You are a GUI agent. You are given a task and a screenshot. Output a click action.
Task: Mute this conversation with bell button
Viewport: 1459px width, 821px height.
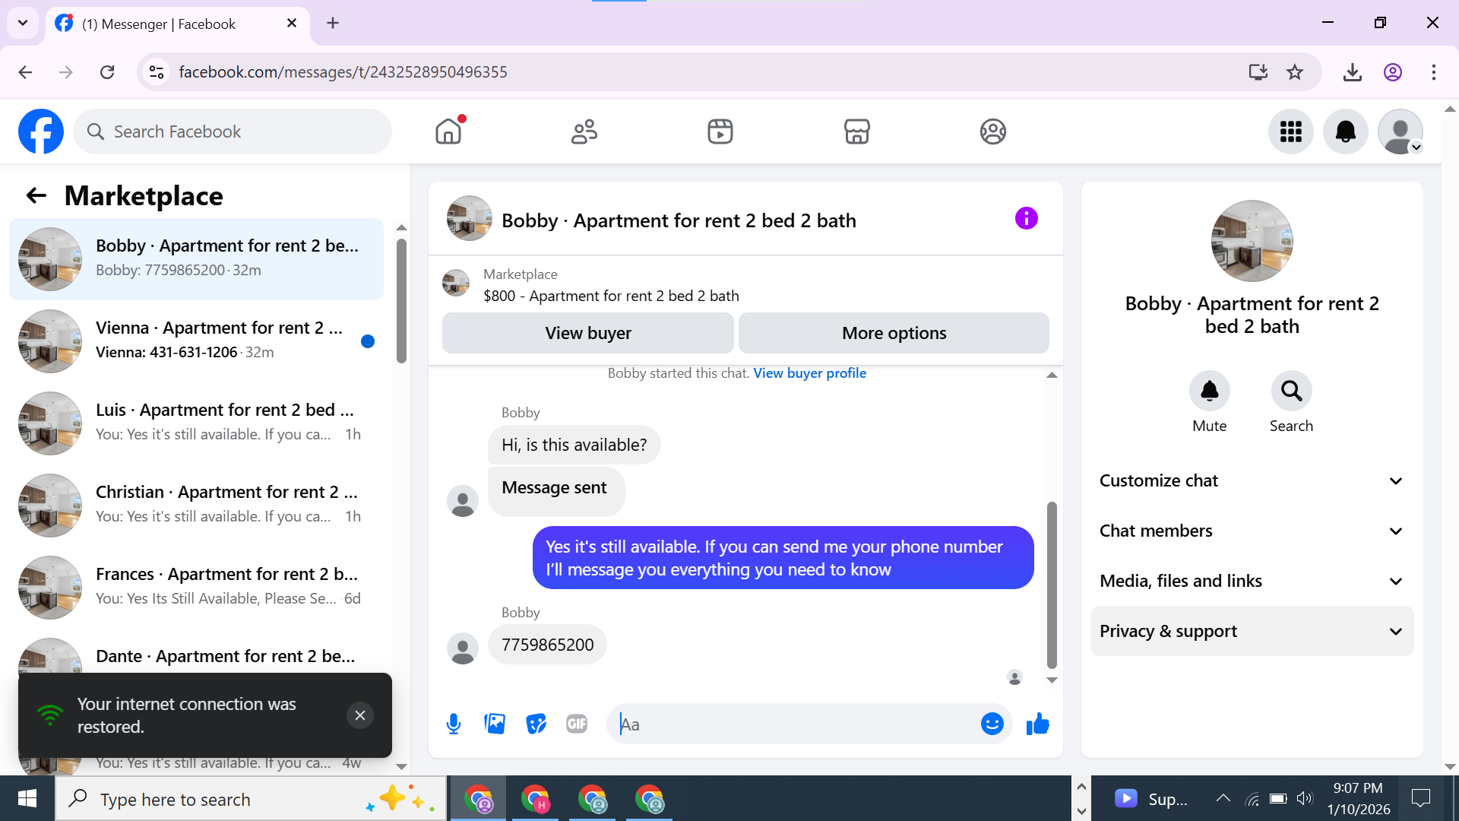[x=1209, y=391]
